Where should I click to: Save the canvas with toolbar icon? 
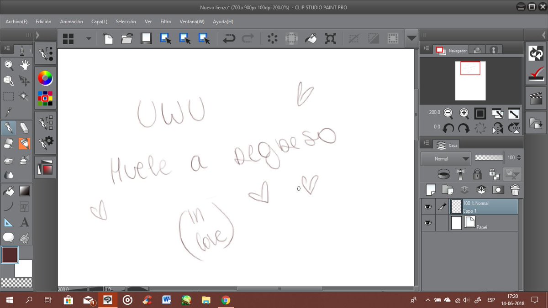tap(146, 39)
